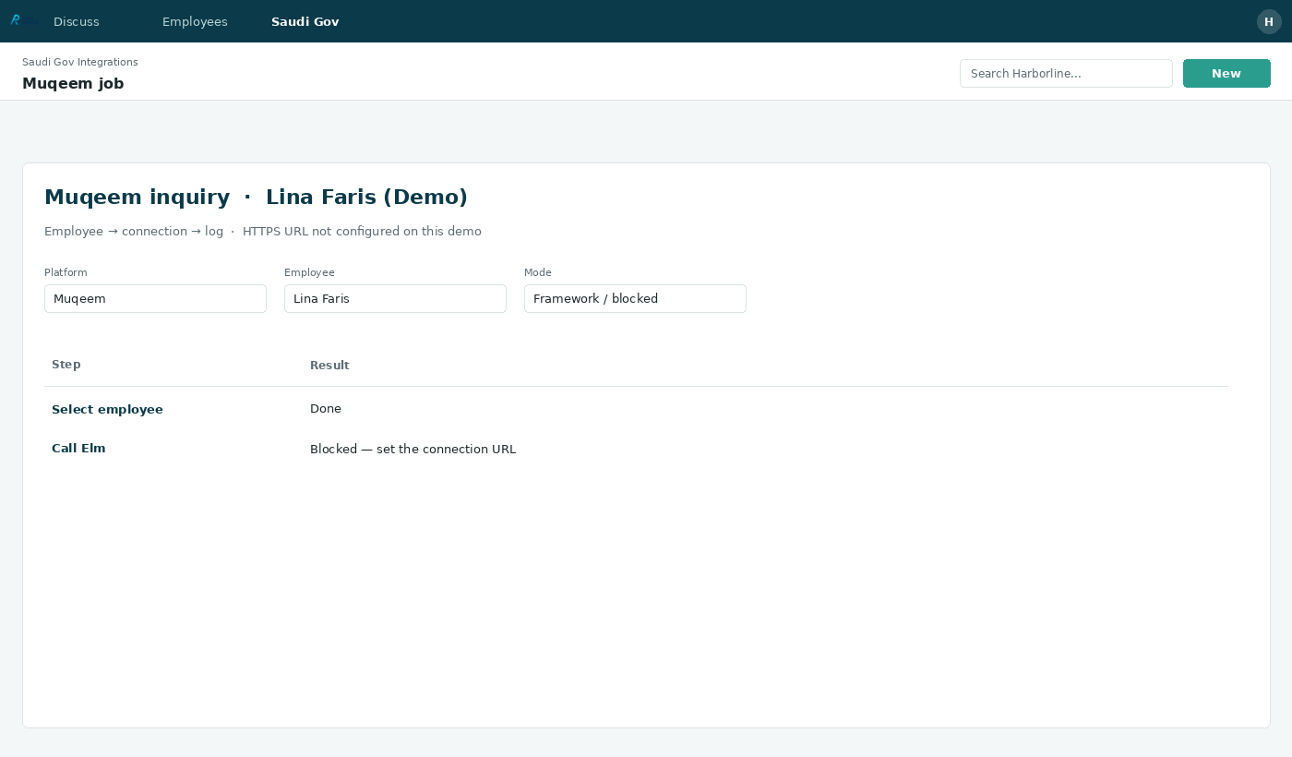This screenshot has width=1292, height=757.
Task: Click the Result column header
Action: coord(329,365)
